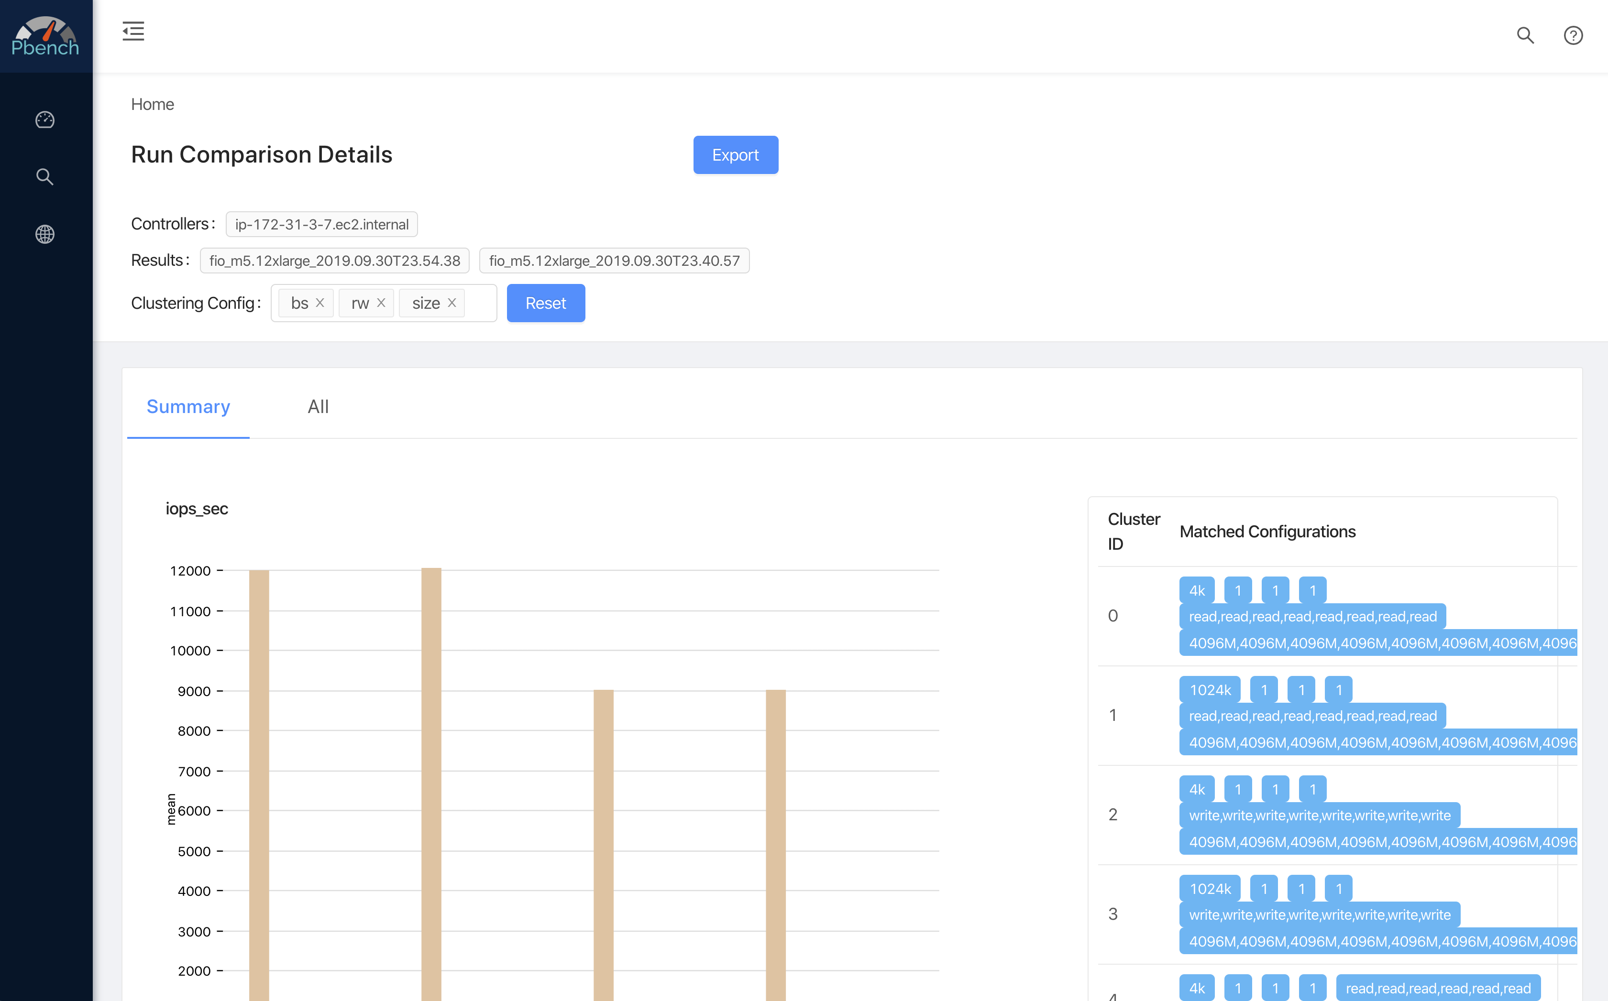
Task: Select result fio_m5.12xlarge_2019.09.30T23.54.38
Action: tap(334, 260)
